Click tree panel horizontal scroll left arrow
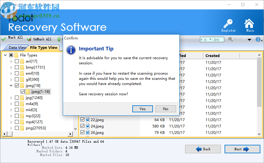The height and width of the screenshot is (163, 264). (x=5, y=134)
